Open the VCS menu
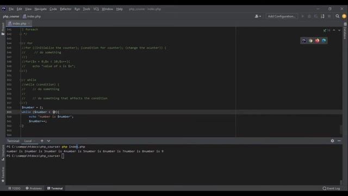The width and height of the screenshot is (348, 196). point(96,9)
